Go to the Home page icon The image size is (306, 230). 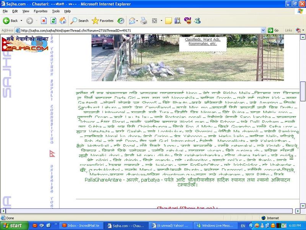pyautogui.click(x=63, y=21)
